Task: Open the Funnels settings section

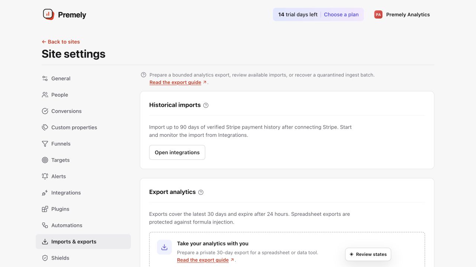Action: pos(83,144)
